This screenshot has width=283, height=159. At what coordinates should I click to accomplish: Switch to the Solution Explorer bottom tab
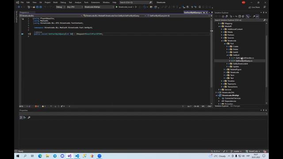pos(222,106)
